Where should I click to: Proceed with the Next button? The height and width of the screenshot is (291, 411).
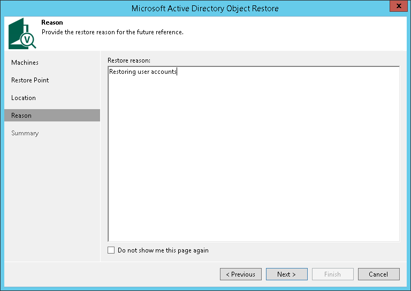[286, 274]
